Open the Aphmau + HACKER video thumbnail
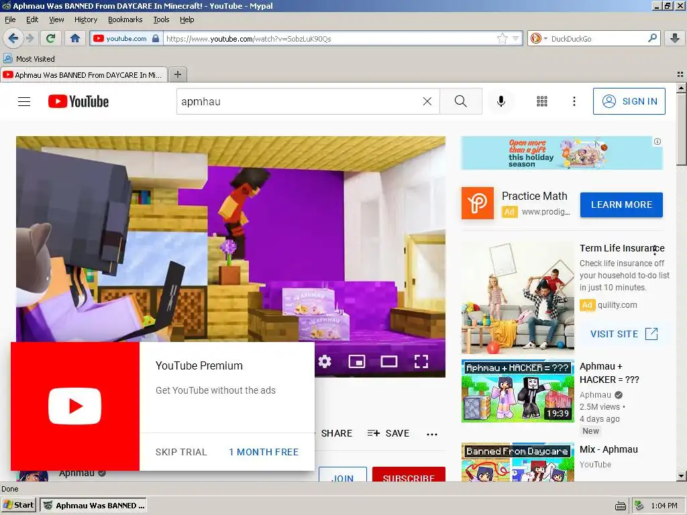687x515 pixels. point(518,391)
